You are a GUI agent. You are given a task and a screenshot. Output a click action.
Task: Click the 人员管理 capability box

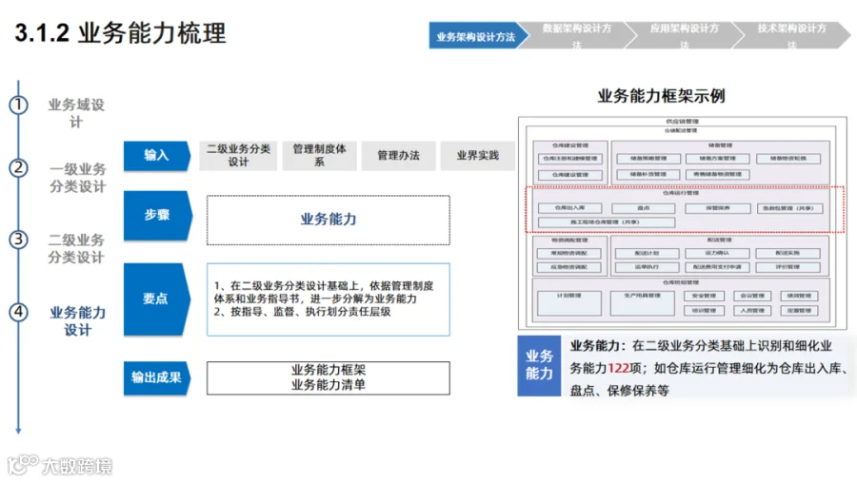coord(752,311)
